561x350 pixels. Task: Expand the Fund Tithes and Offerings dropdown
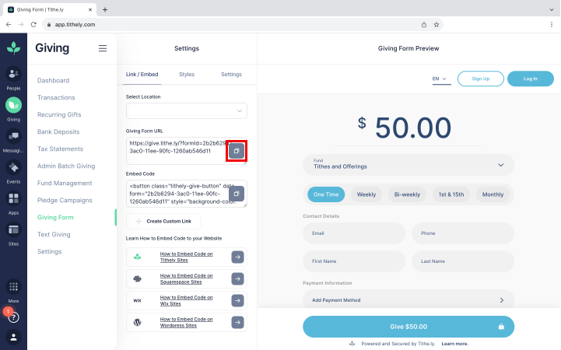pos(408,165)
